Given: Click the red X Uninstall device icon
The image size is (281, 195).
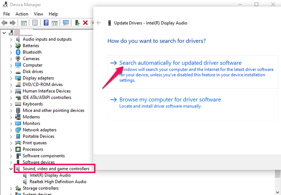Looking at the screenshot, I should click(x=85, y=23).
